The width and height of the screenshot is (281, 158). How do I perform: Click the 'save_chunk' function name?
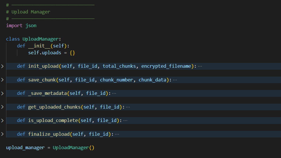pyautogui.click(x=42, y=80)
